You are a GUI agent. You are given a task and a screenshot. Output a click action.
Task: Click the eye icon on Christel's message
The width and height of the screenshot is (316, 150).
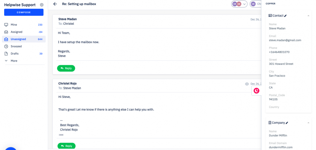coord(247,84)
